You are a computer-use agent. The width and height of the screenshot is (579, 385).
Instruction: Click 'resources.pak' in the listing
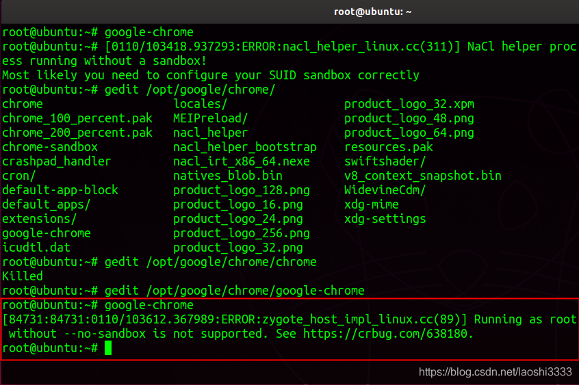coord(389,147)
